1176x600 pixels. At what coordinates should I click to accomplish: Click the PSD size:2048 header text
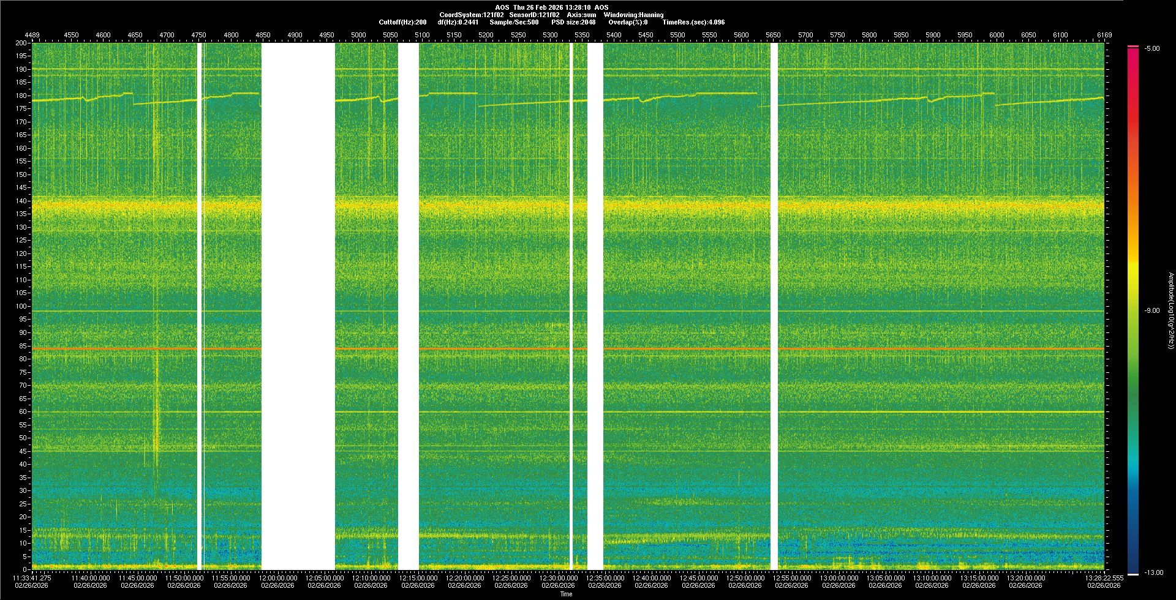573,22
